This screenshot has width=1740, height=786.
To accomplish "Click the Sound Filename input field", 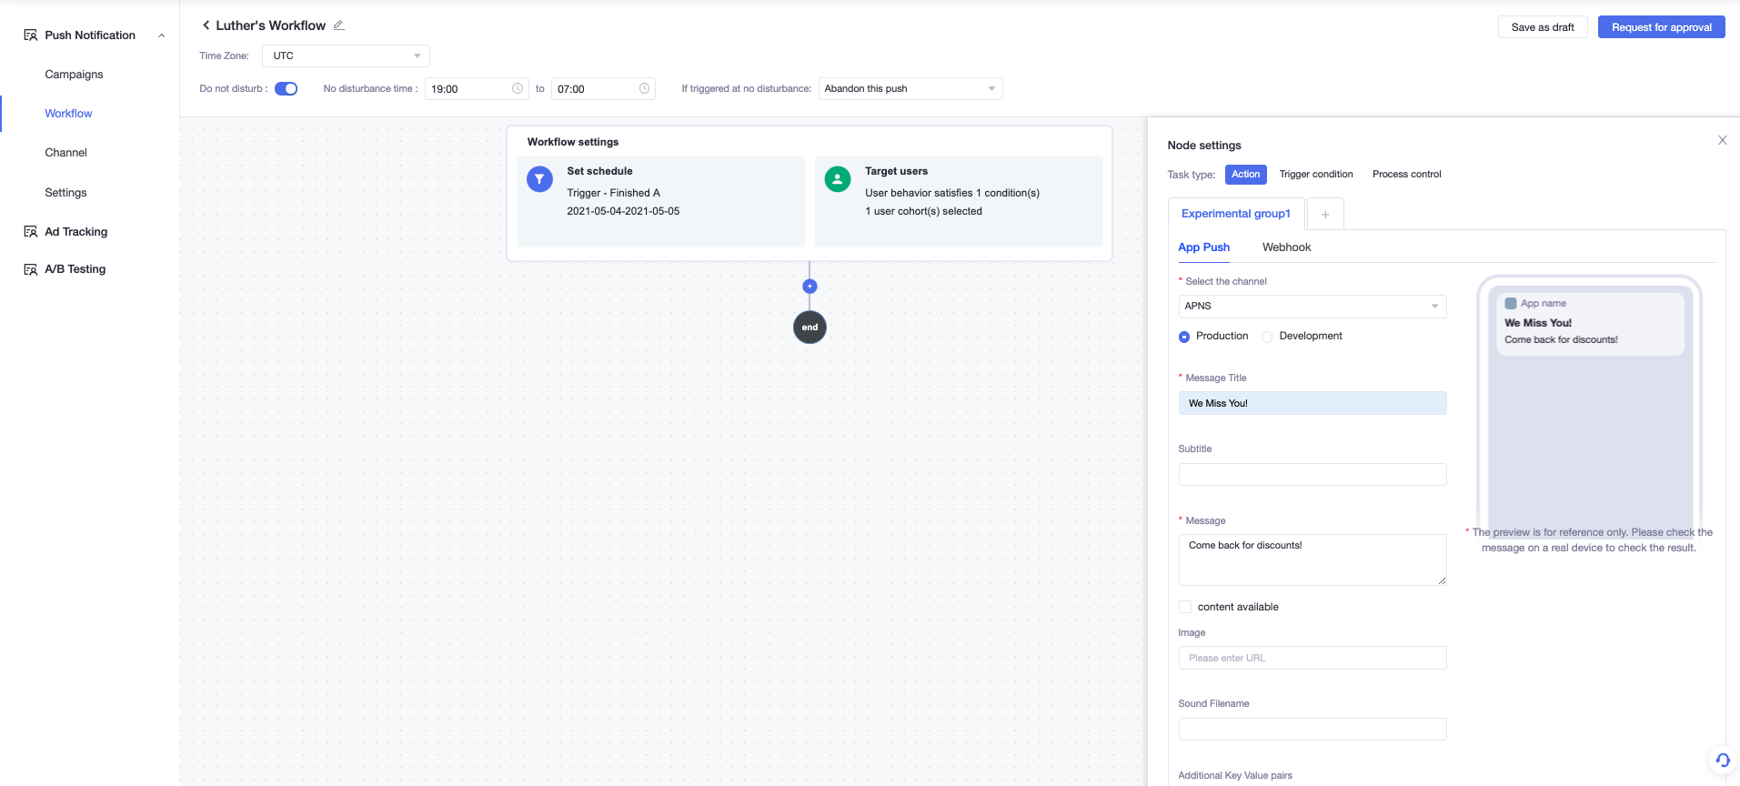I will click(1313, 729).
